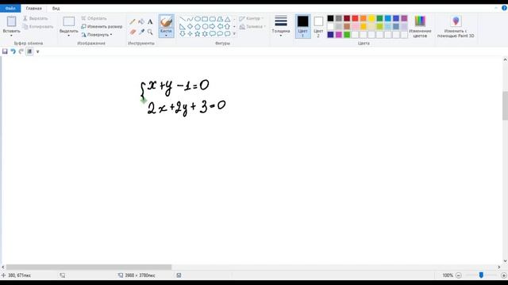Activate Color 2 (Цвет 2) background slot
Viewport: 508px width, 285px height.
(x=318, y=26)
